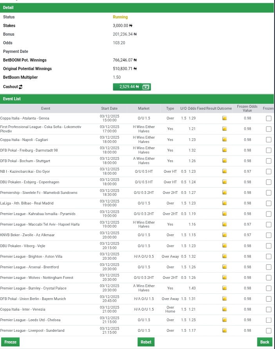
Task: Click pending outcome icon for Brighton - Aston Villa
Action: pos(225,256)
